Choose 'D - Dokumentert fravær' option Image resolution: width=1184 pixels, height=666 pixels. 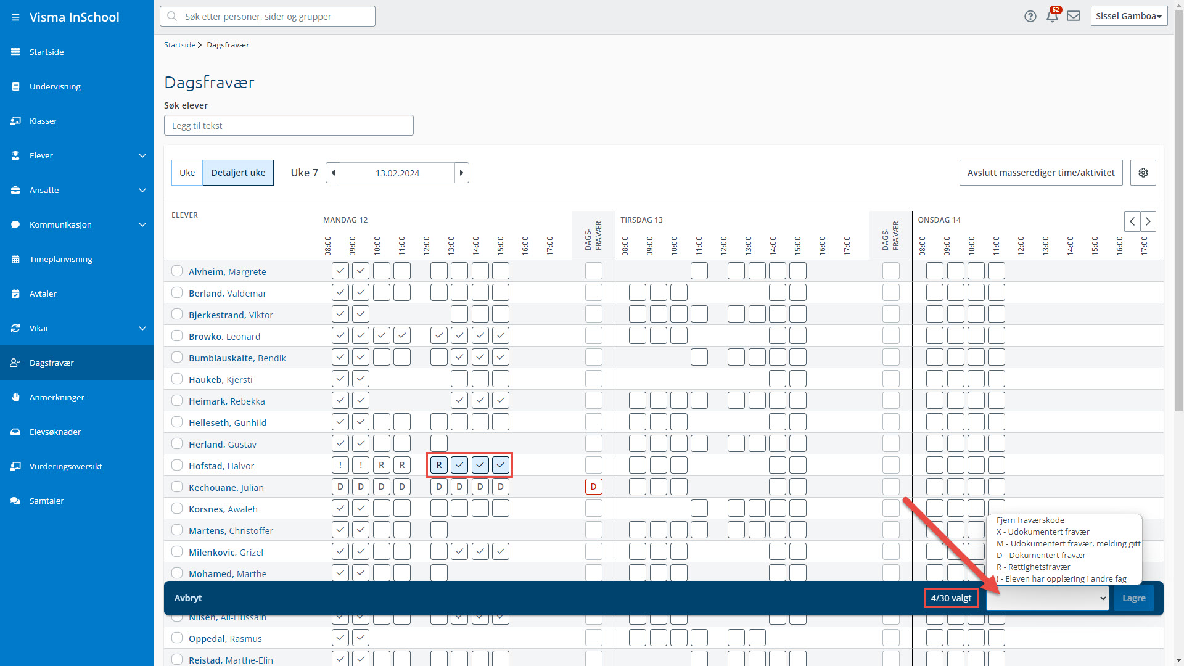[1041, 555]
